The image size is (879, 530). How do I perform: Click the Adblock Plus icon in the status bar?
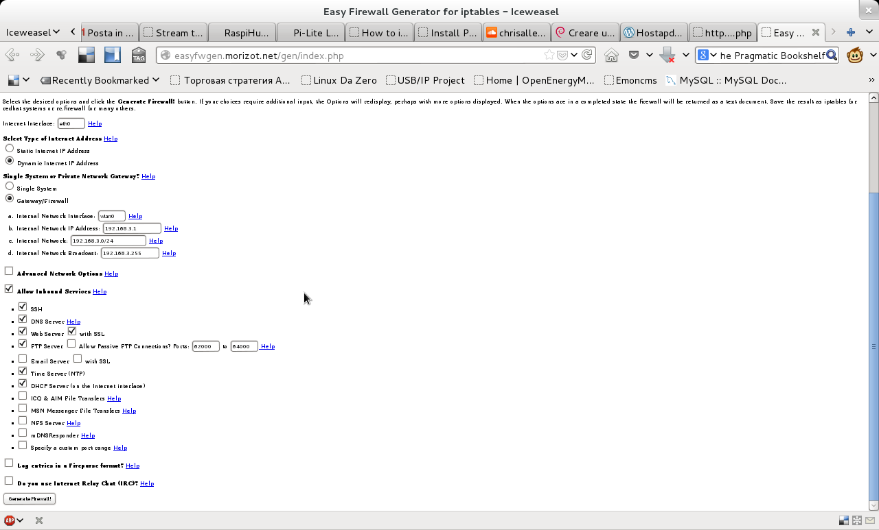(10, 520)
